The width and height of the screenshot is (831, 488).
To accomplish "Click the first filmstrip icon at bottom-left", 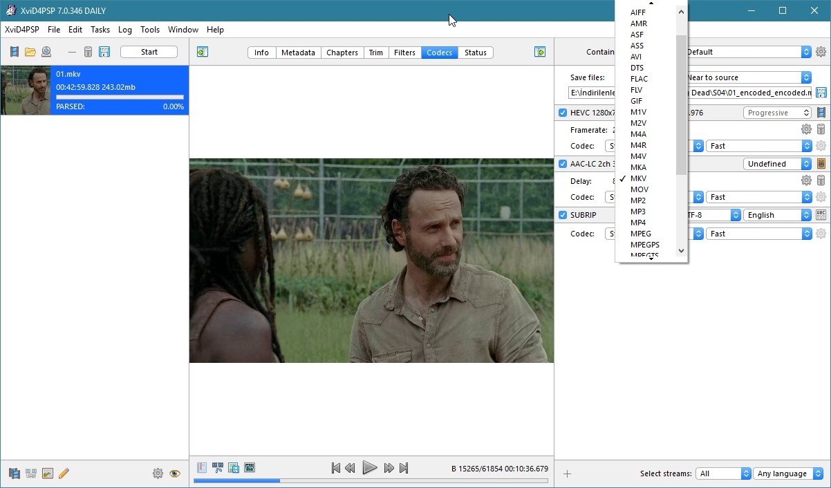I will (x=15, y=473).
